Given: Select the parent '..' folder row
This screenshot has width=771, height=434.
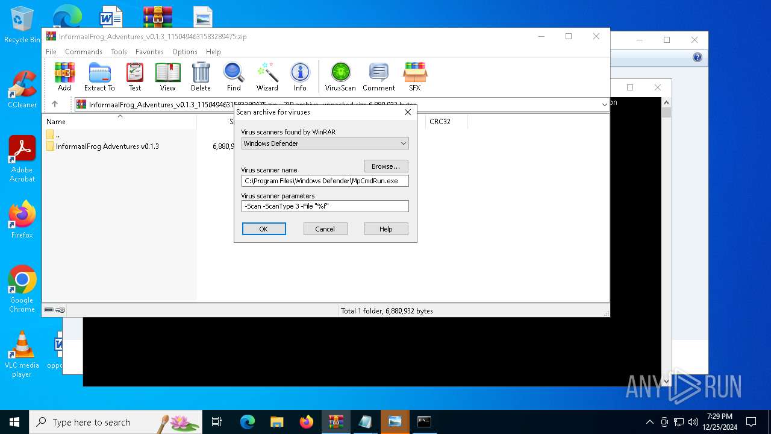Looking at the screenshot, I should tap(53, 134).
